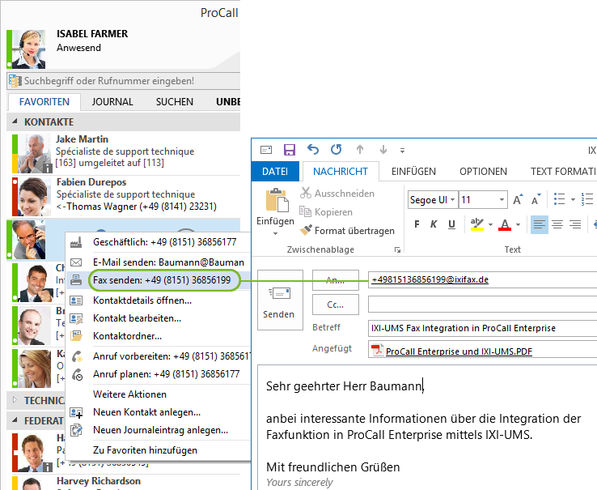Open the bullet list style arrow
The width and height of the screenshot is (597, 490).
pos(573,199)
